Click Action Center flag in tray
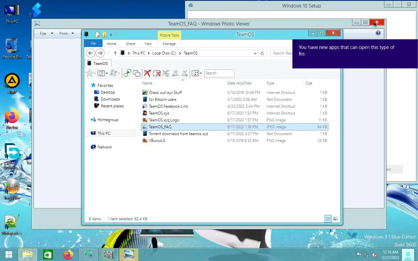This screenshot has height=261, width=418. click(x=359, y=255)
